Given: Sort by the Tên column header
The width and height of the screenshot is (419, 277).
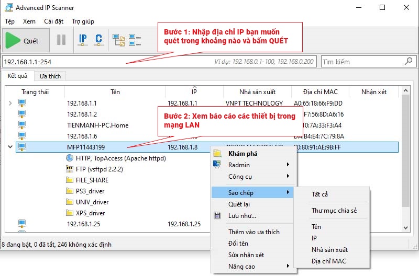Looking at the screenshot, I should tap(115, 92).
